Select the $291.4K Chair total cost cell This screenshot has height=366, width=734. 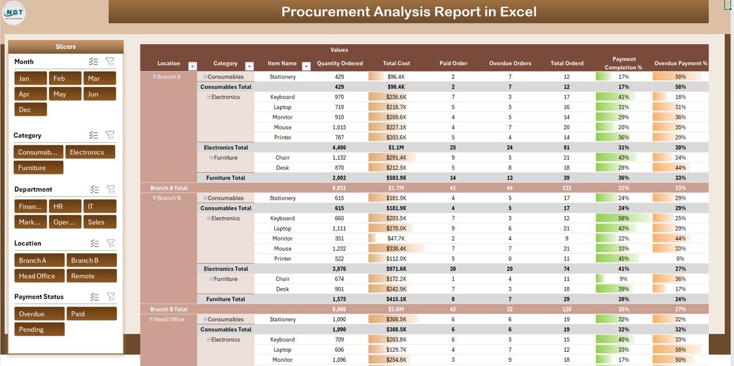396,157
